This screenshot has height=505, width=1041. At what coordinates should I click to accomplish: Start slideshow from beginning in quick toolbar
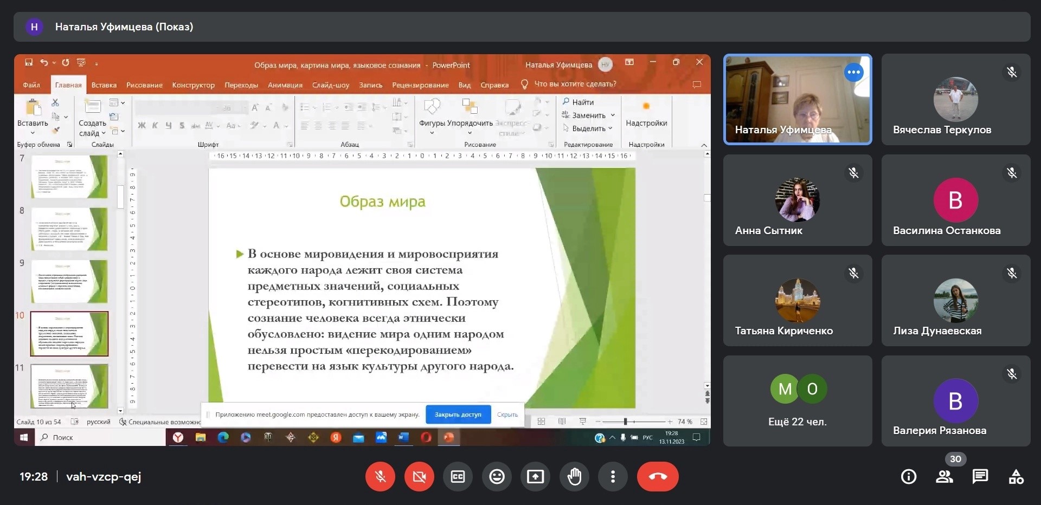click(x=81, y=62)
